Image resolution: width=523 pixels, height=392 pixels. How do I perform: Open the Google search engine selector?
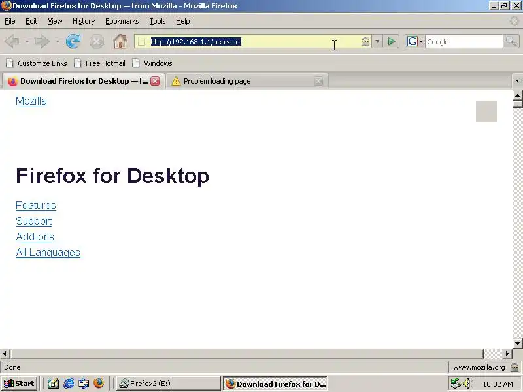[x=414, y=42]
